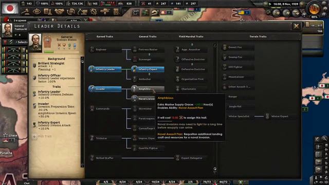Image resolution: width=329 pixels, height=185 pixels.
Task: Select the Charismatic trait
Action: click(191, 89)
